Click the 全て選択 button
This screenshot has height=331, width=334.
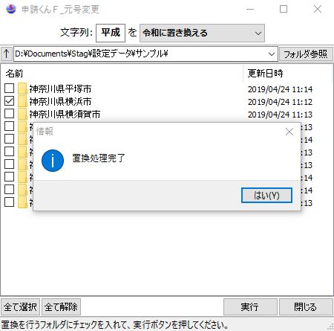[21, 307]
